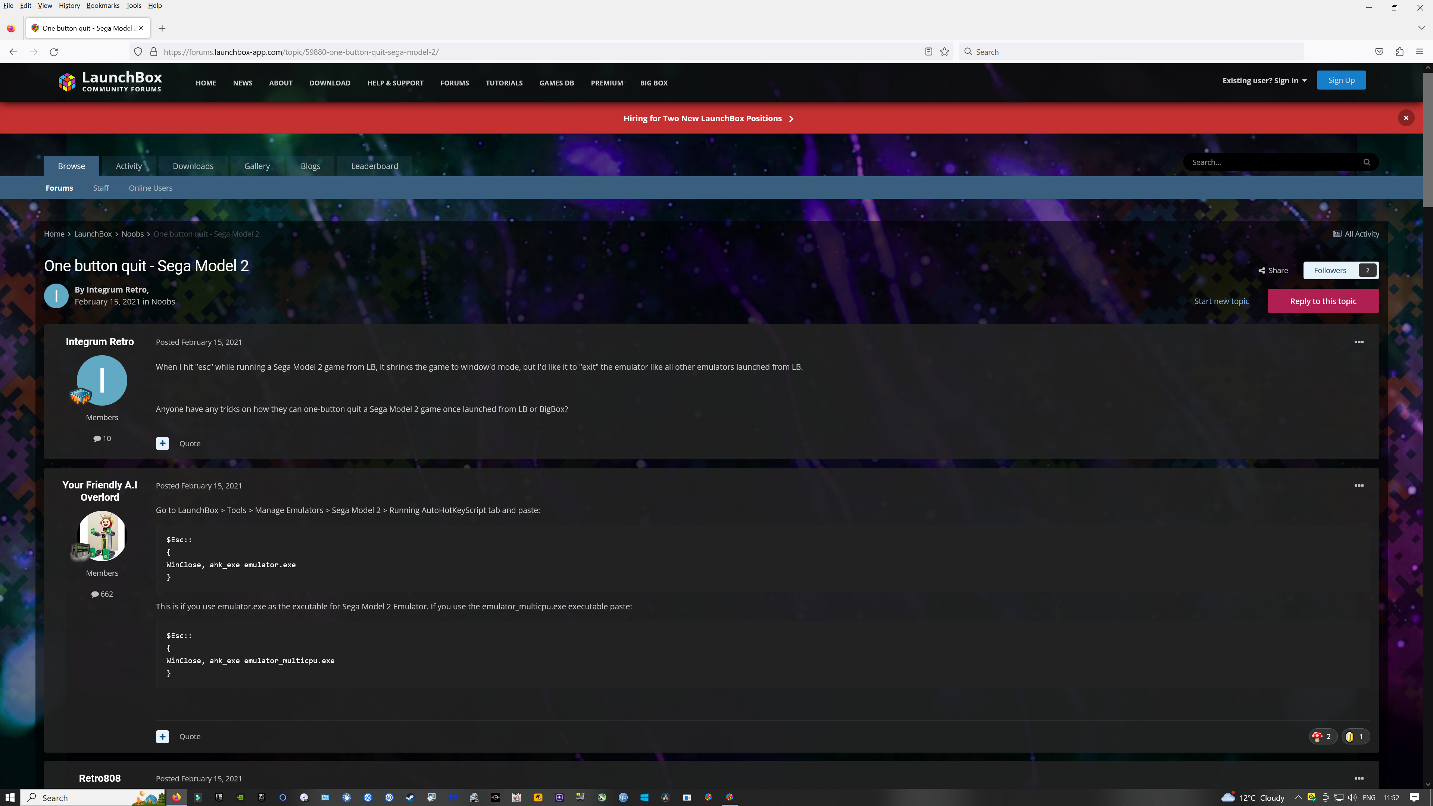
Task: Open Your Friendly A.I Overlord's avatar
Action: coord(102,536)
